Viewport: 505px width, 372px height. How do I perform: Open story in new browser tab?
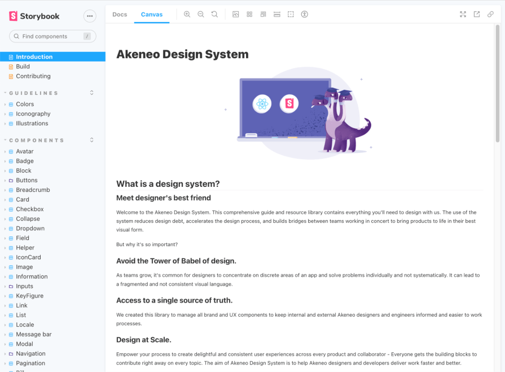pyautogui.click(x=477, y=14)
